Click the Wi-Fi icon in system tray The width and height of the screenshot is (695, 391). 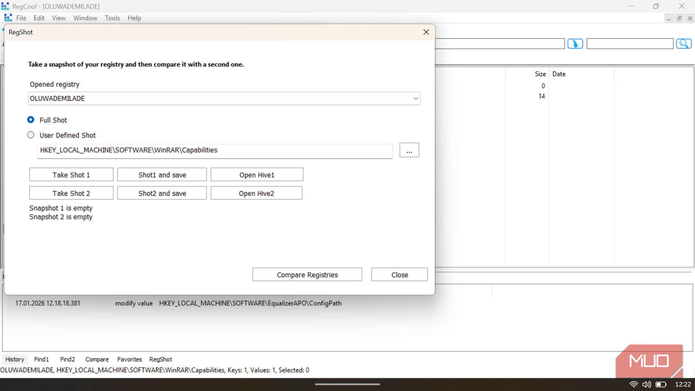coord(633,384)
